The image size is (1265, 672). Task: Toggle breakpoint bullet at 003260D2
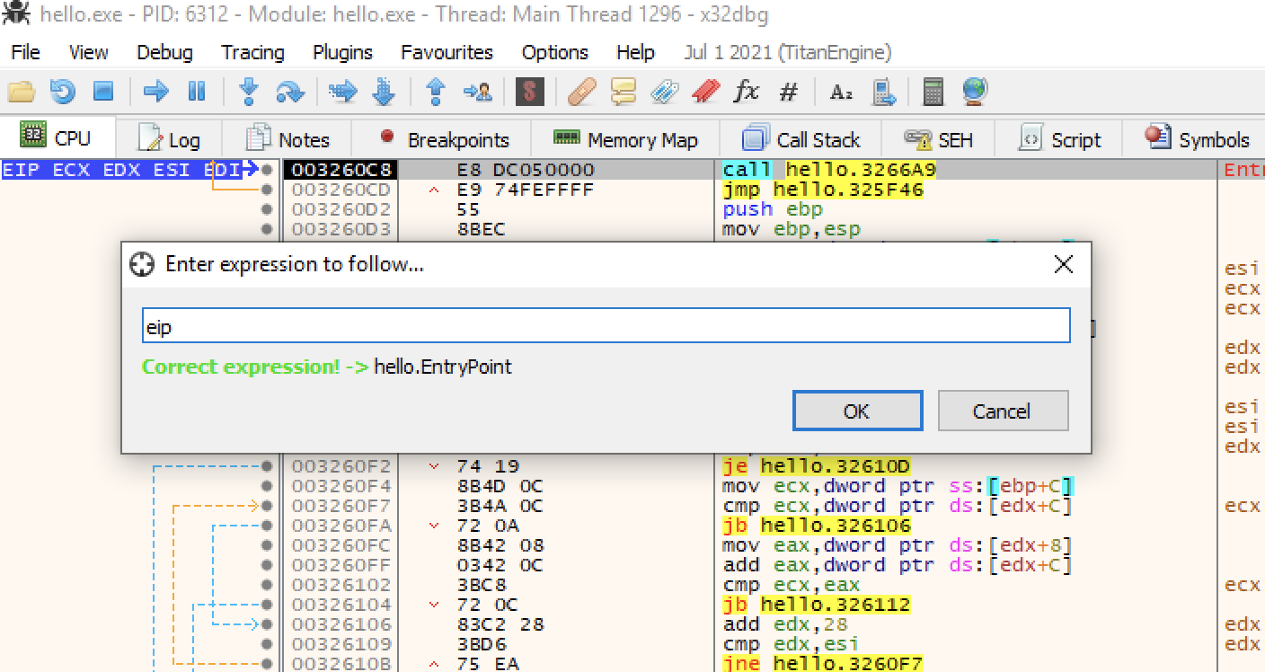[x=266, y=209]
